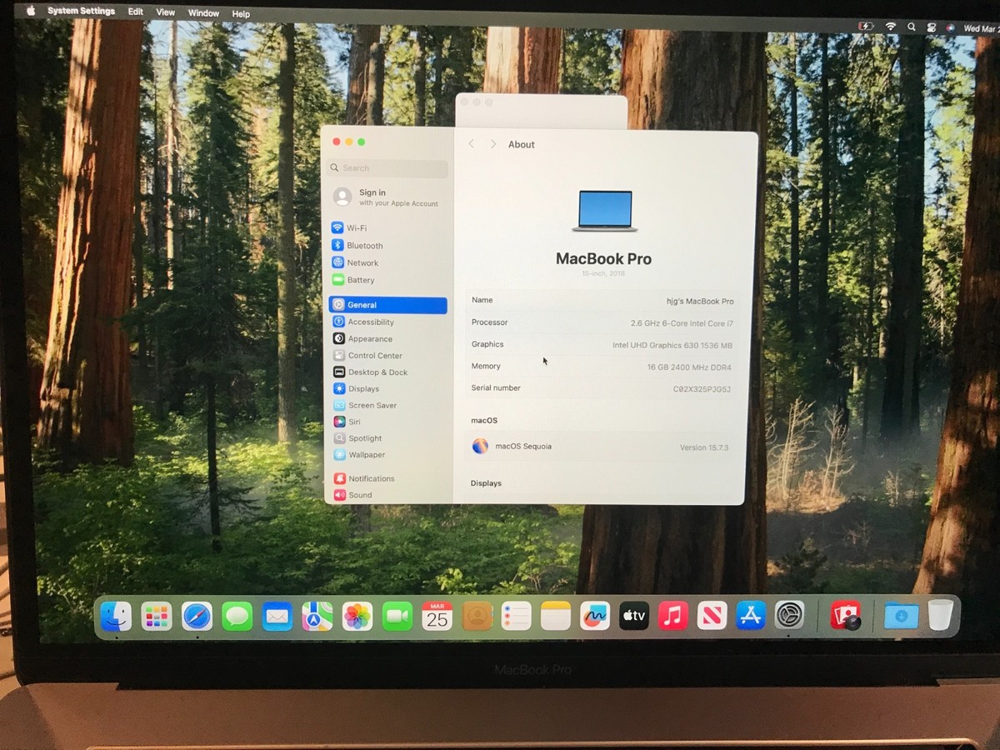The width and height of the screenshot is (1000, 750).
Task: Open the View menu
Action: click(166, 12)
